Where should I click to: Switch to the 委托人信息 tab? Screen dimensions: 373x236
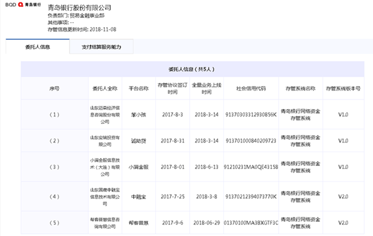point(37,47)
